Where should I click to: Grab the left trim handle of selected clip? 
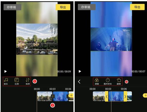click(107, 96)
